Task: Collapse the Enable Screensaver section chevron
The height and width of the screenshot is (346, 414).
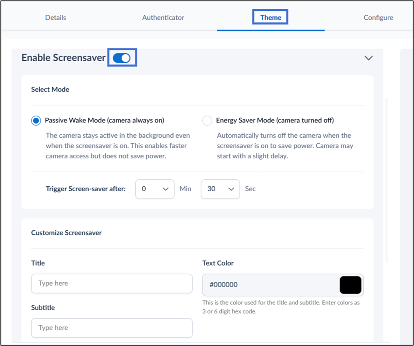Action: [x=368, y=58]
